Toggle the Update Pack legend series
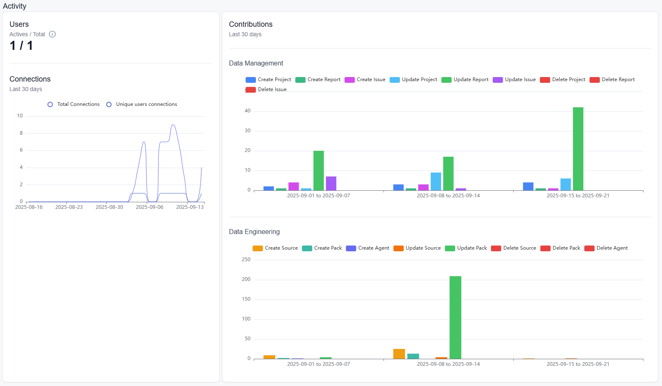Image resolution: width=662 pixels, height=386 pixels. click(x=466, y=248)
